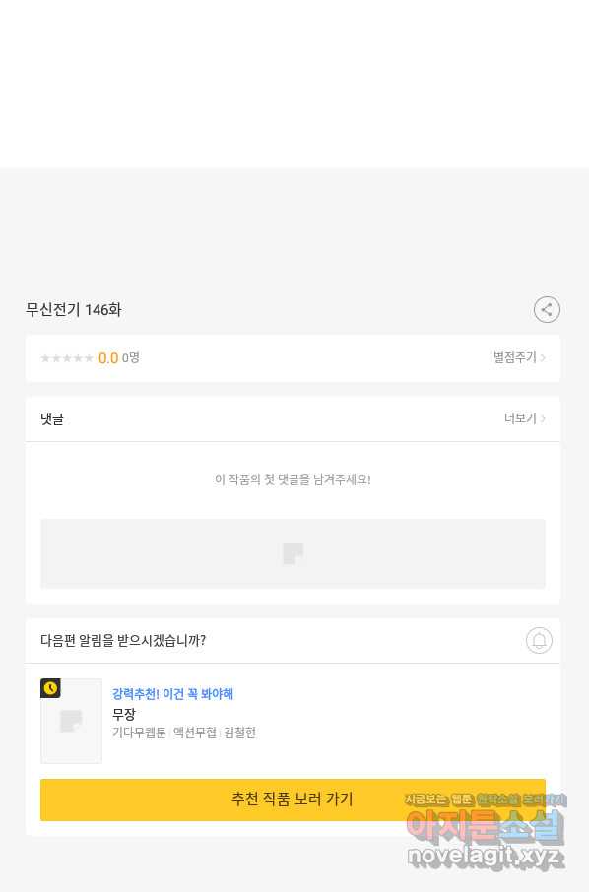Click the 강력추천! 이건 꼭 봐야해 link
Image resolution: width=589 pixels, height=892 pixels.
pos(172,694)
